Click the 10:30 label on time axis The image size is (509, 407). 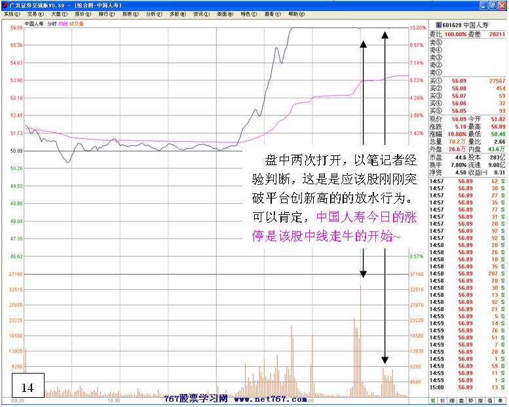(x=113, y=400)
